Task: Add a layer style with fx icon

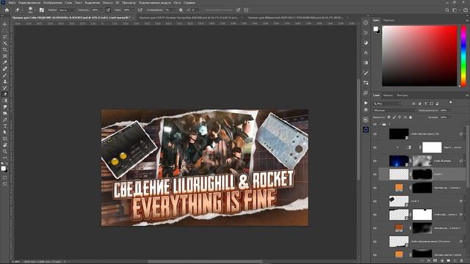Action: click(429, 261)
